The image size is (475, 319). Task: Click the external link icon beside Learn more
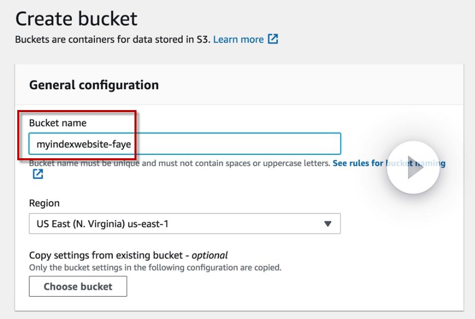(273, 39)
